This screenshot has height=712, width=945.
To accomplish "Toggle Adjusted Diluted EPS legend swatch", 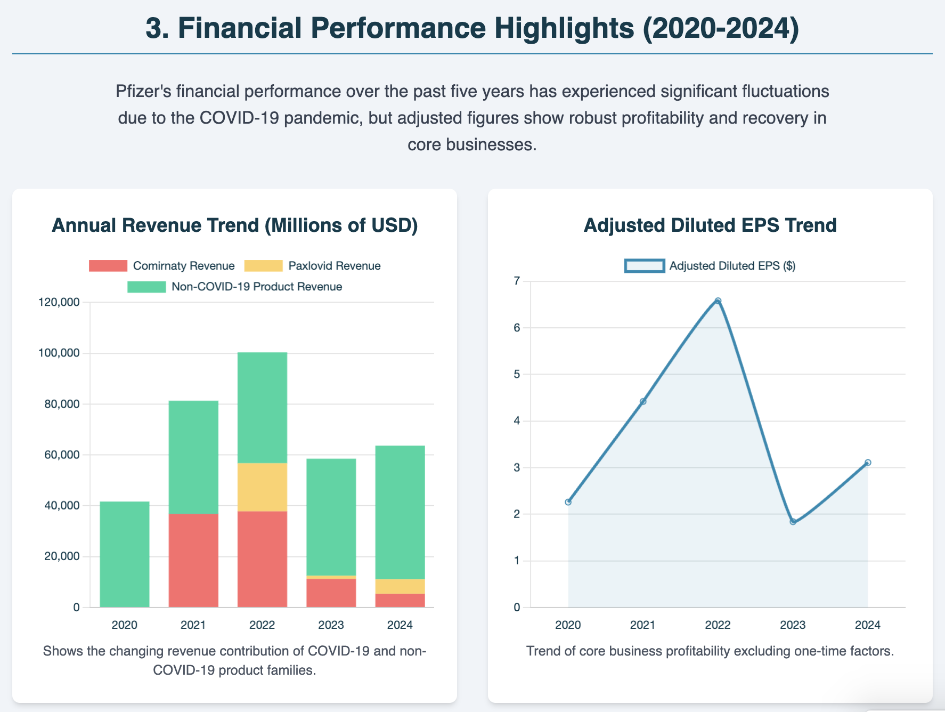I will pyautogui.click(x=645, y=266).
